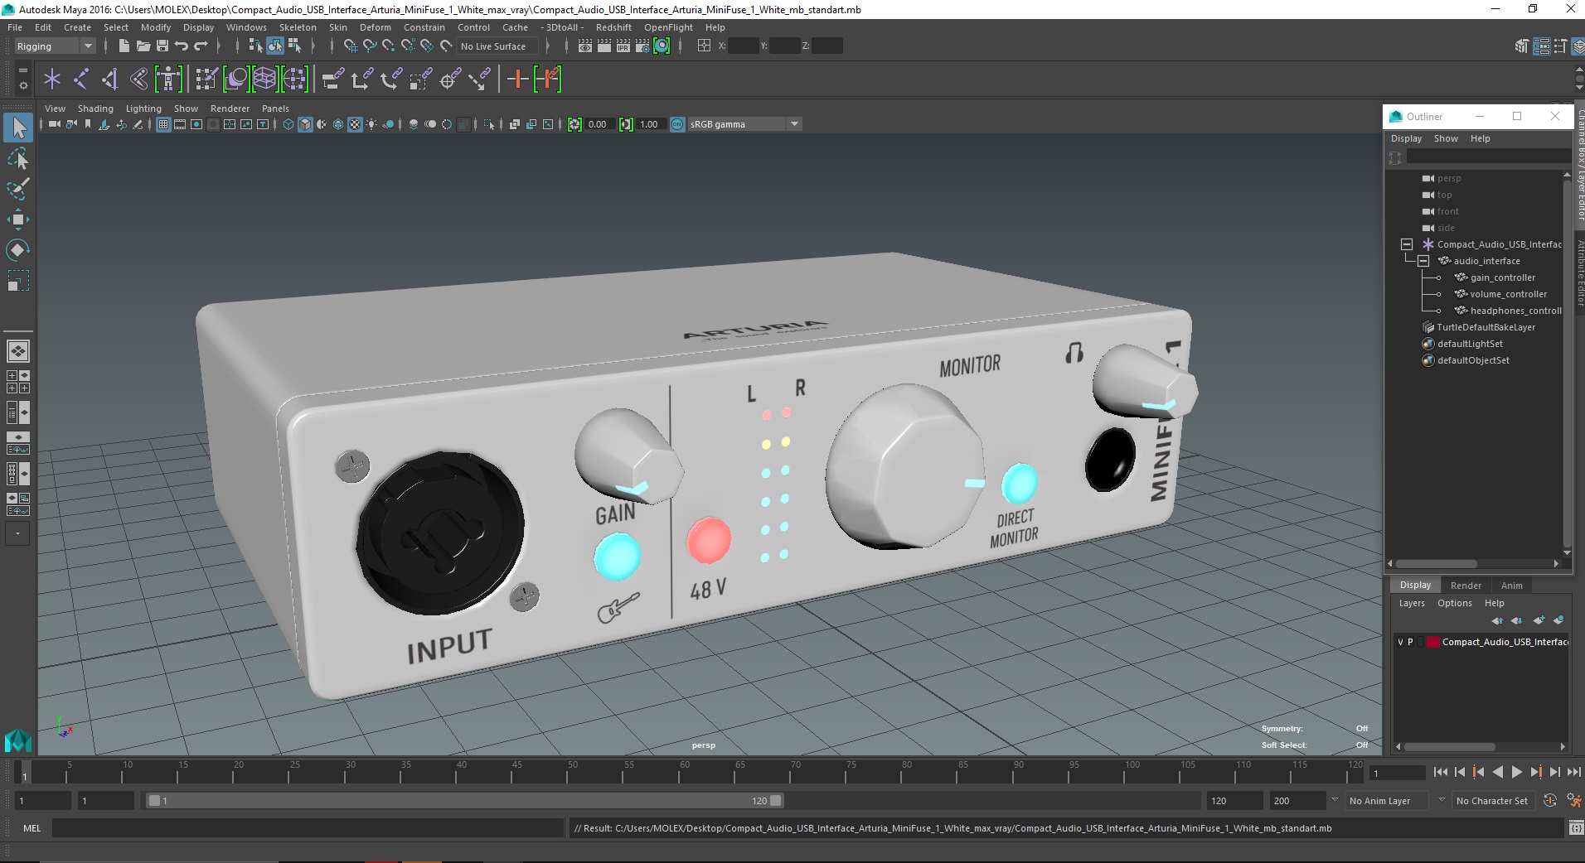Toggle use all lights bulb icon

[371, 124]
